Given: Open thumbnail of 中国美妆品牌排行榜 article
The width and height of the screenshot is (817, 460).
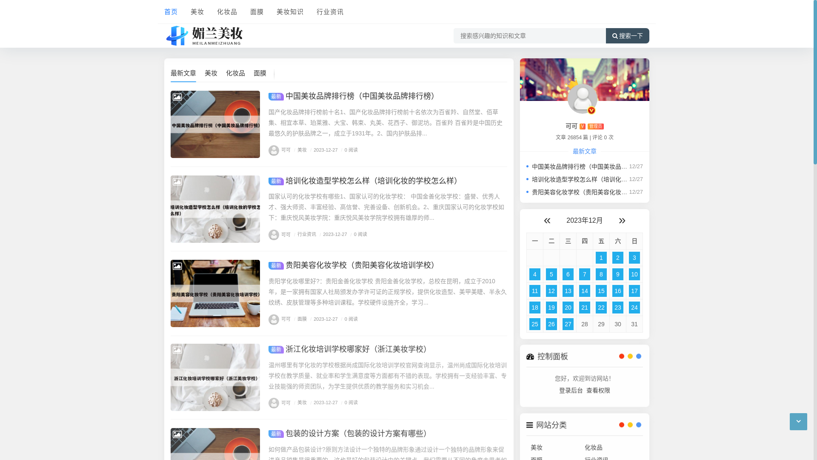Looking at the screenshot, I should [x=215, y=124].
